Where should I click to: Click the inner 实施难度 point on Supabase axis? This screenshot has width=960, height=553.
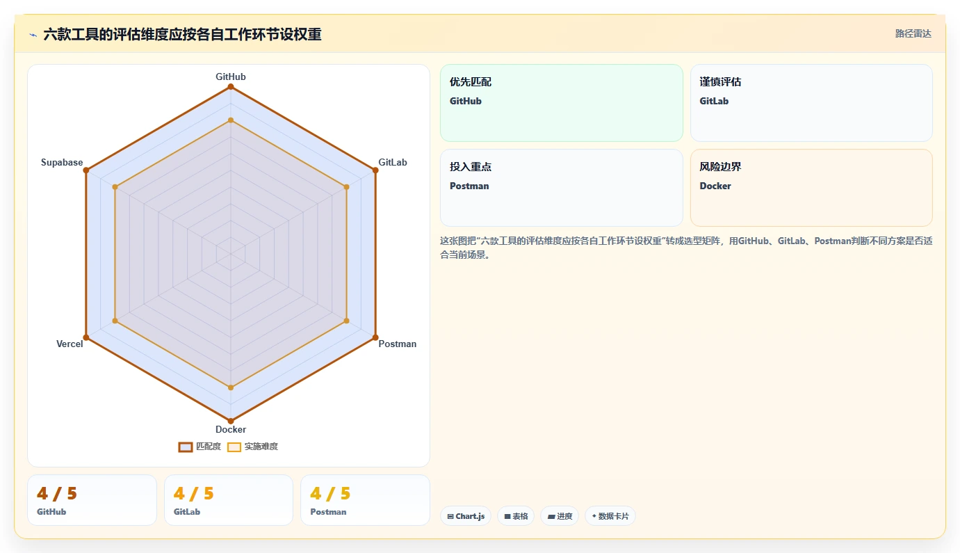[115, 187]
